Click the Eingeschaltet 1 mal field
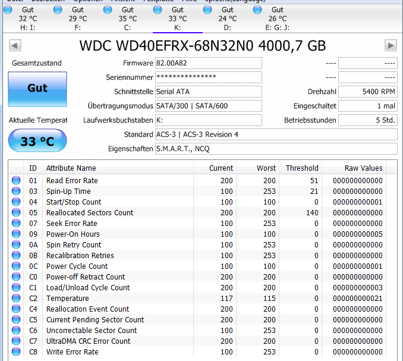Image resolution: width=403 pixels, height=361 pixels. 368,106
